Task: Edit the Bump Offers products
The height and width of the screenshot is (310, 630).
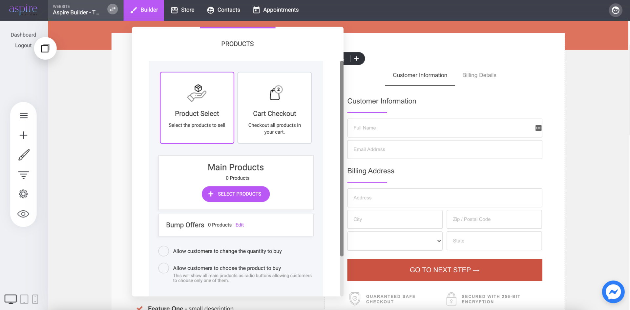Action: click(240, 225)
